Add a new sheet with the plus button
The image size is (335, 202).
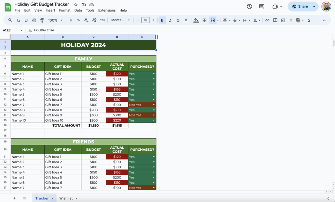coord(14,198)
